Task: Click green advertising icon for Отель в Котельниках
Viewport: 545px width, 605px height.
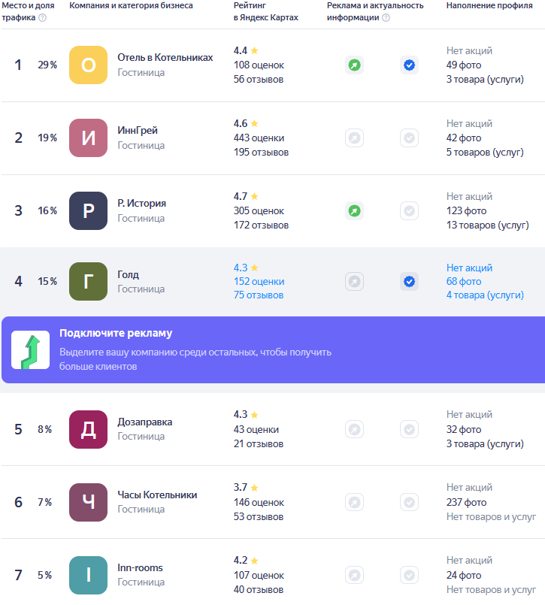Action: pyautogui.click(x=354, y=65)
